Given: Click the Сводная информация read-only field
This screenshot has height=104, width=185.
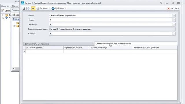Looking at the screenshot, I should click(112, 29).
